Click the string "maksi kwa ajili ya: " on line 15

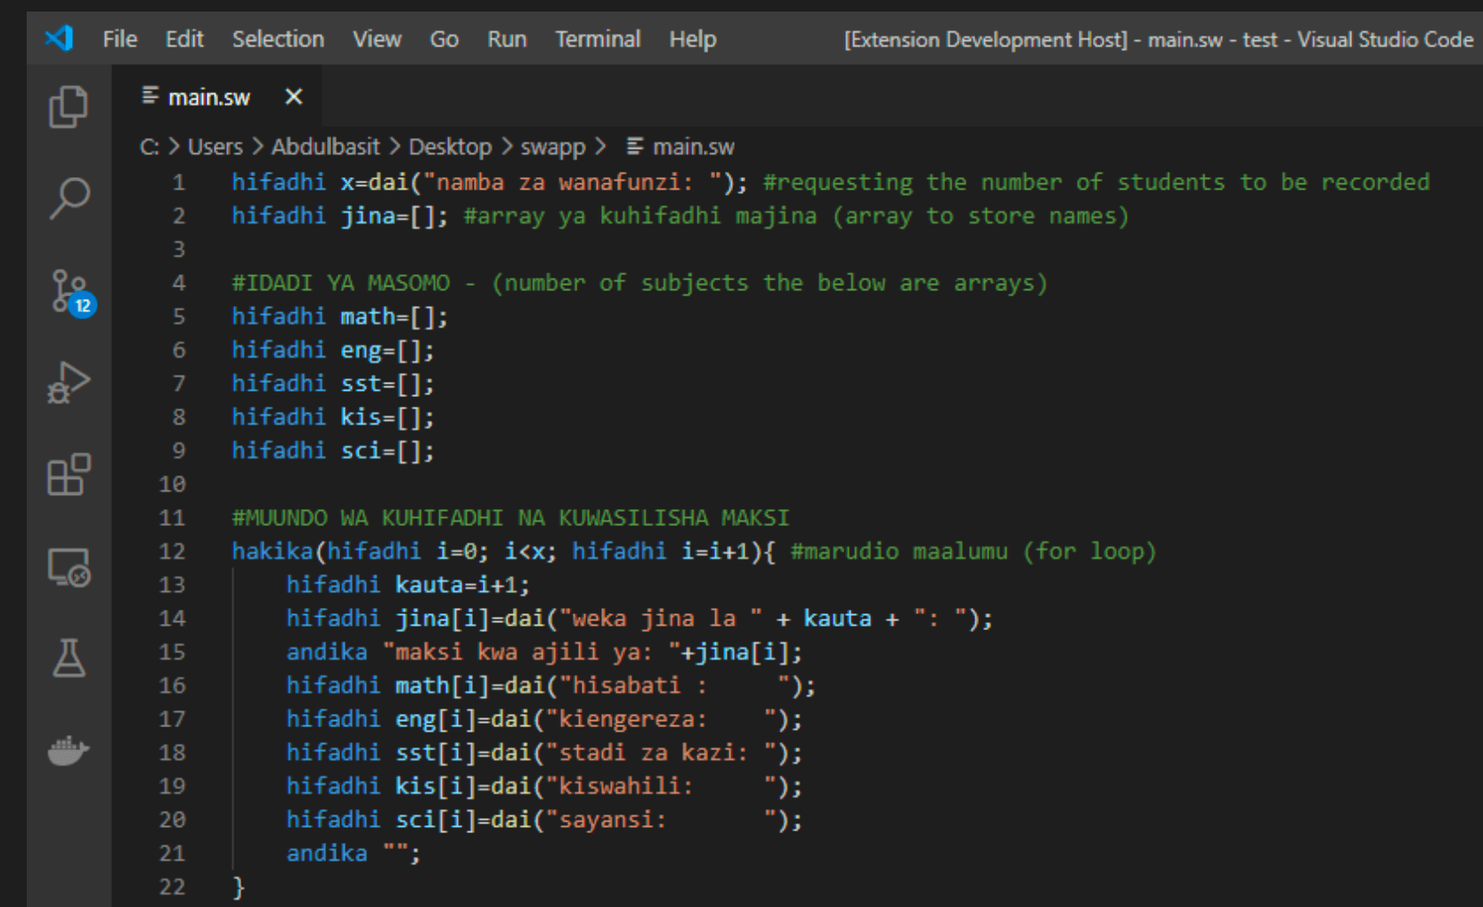click(531, 652)
